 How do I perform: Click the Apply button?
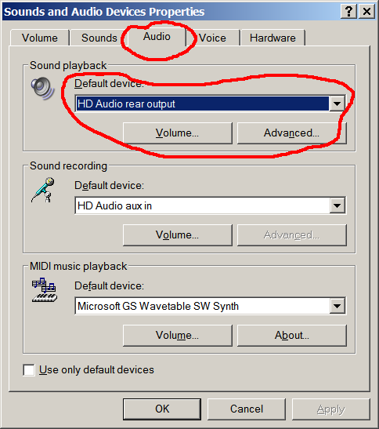[x=331, y=409]
